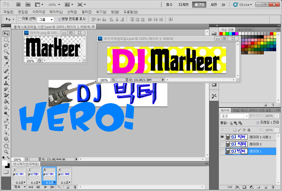Toggle Quick Mask mode icon

tap(6, 172)
